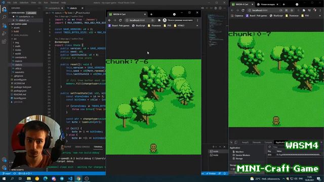Open the Explorer panel more actions ellipsis

point(39,8)
